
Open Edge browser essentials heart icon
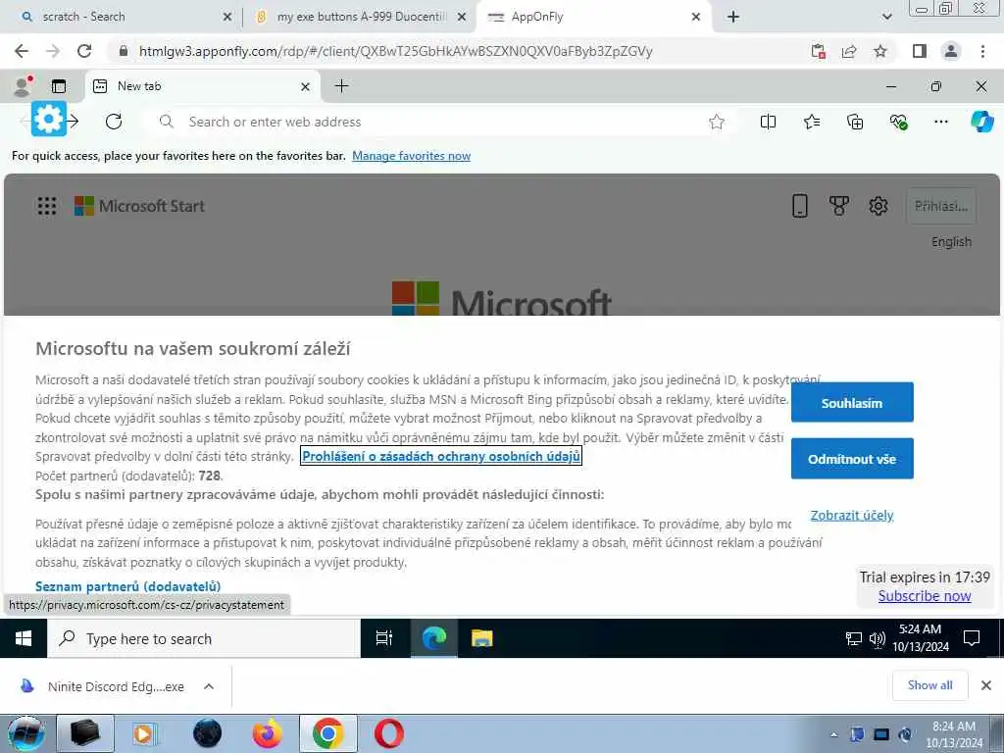[x=898, y=122]
